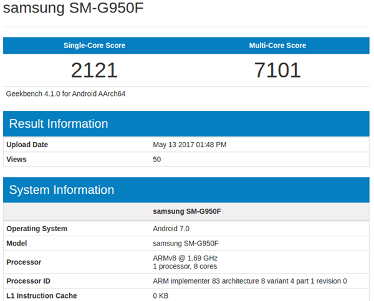Click the Result Information section header

[x=59, y=123]
